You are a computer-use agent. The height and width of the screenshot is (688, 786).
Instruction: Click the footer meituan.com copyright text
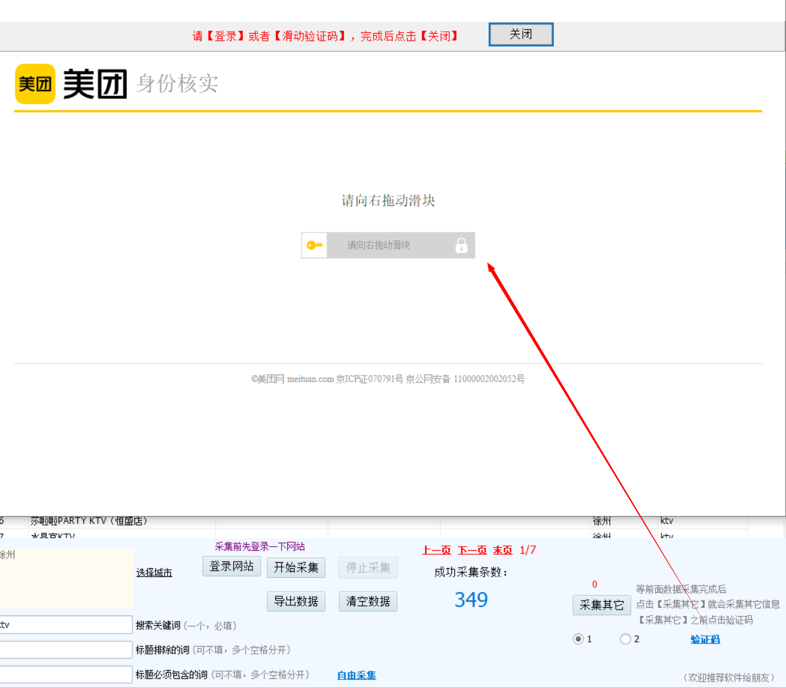pos(388,379)
